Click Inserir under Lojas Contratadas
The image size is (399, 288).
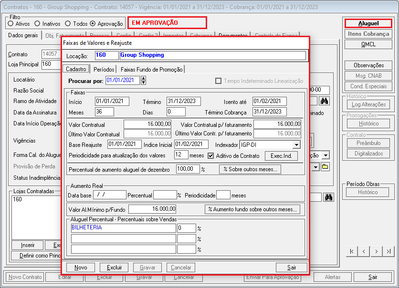(x=28, y=245)
